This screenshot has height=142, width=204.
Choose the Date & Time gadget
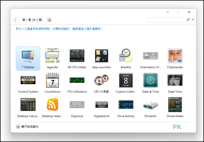(150, 80)
